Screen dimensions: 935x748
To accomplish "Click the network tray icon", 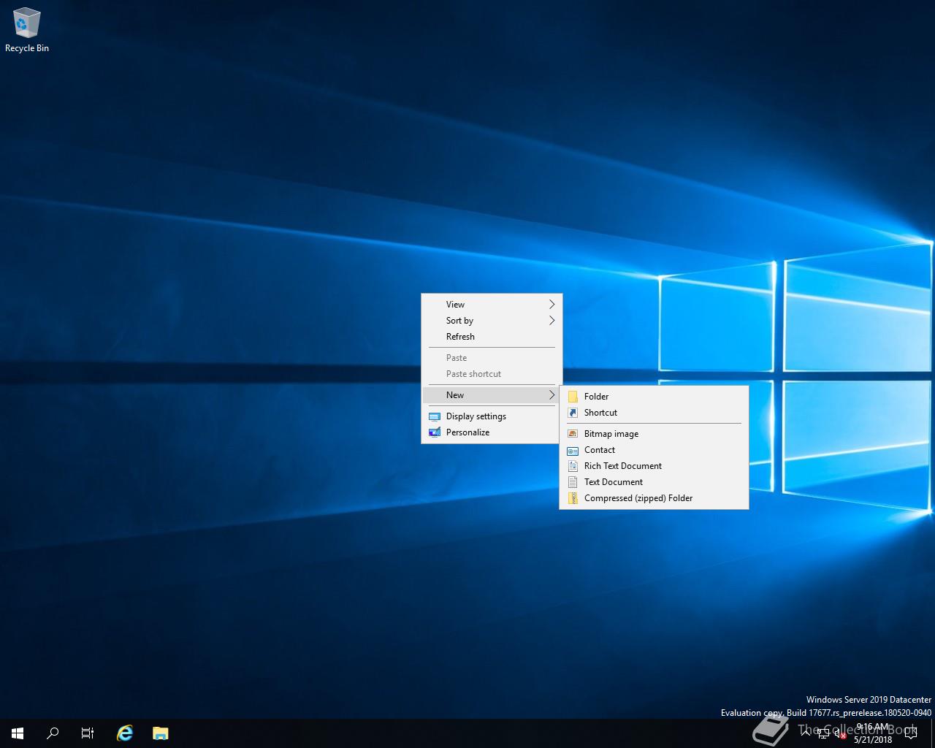I will coord(823,734).
